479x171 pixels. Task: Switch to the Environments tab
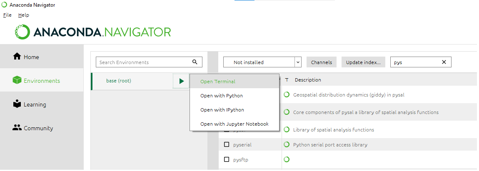coord(42,81)
